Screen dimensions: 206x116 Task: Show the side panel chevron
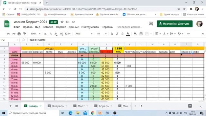(201, 106)
